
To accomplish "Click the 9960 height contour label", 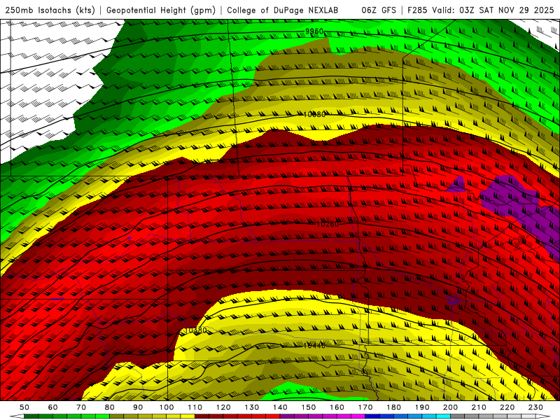I will 314,31.
